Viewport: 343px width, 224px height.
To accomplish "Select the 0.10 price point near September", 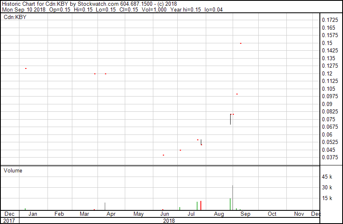I will tap(237, 94).
